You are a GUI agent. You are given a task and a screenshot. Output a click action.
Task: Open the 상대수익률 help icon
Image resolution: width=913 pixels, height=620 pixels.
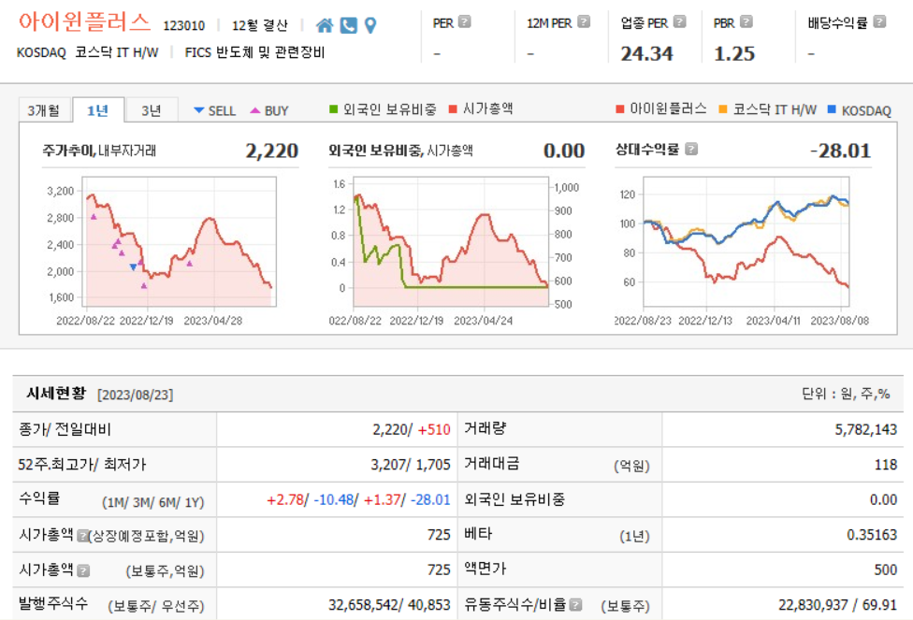pyautogui.click(x=691, y=149)
